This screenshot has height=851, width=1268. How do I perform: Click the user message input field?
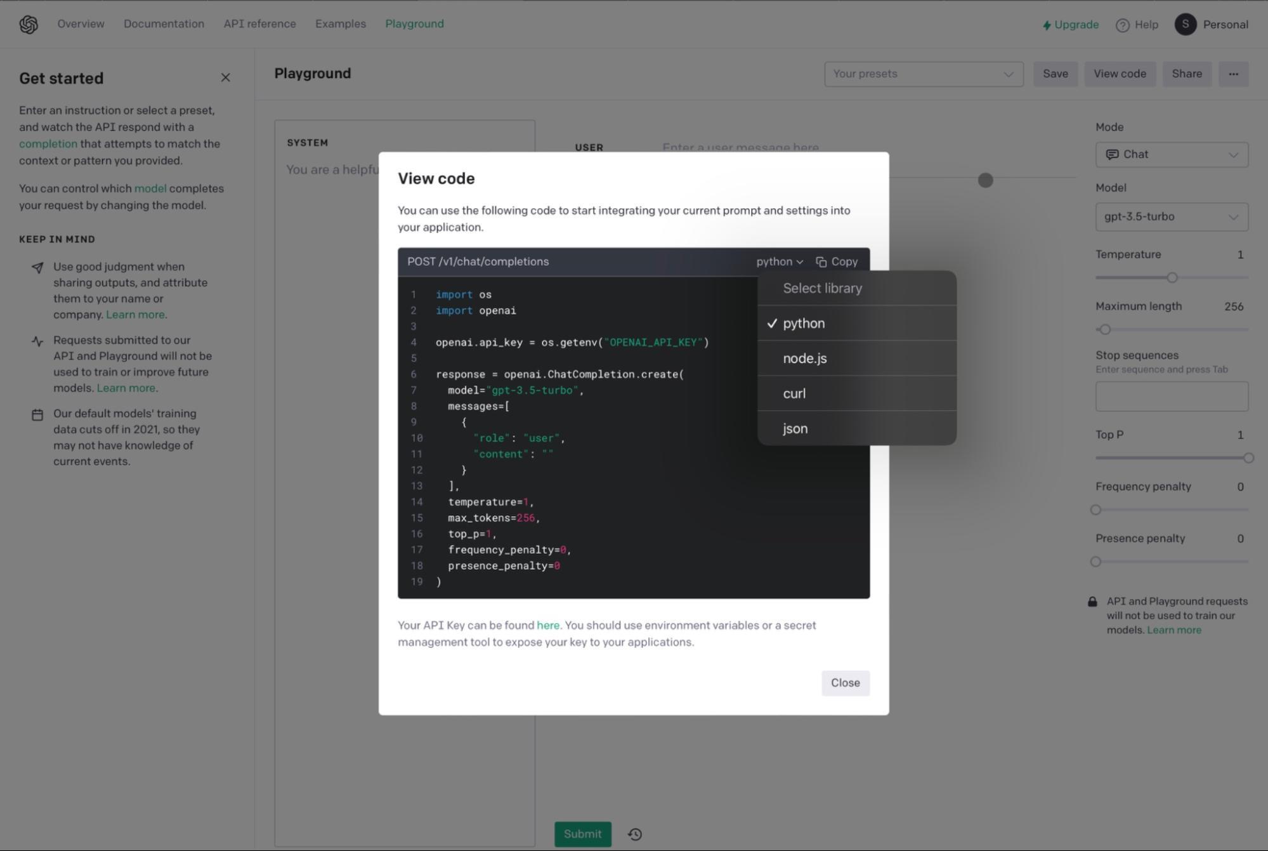740,147
